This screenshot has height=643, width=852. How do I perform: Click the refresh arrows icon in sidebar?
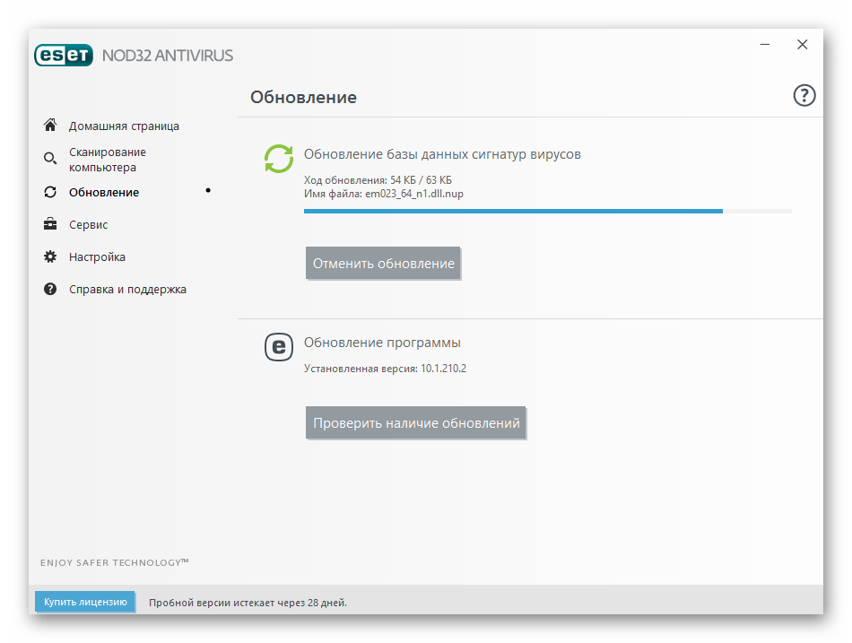click(x=50, y=192)
